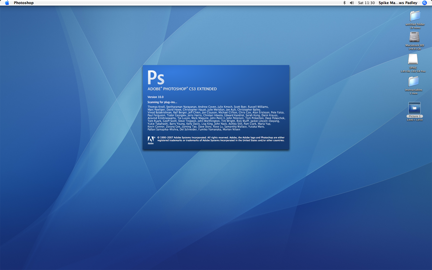Select the Macintosh HD drive icon
The height and width of the screenshot is (270, 432).
[x=415, y=37]
